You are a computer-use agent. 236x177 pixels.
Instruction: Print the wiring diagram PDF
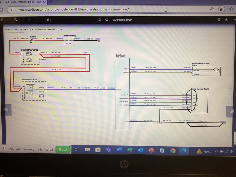[219, 19]
